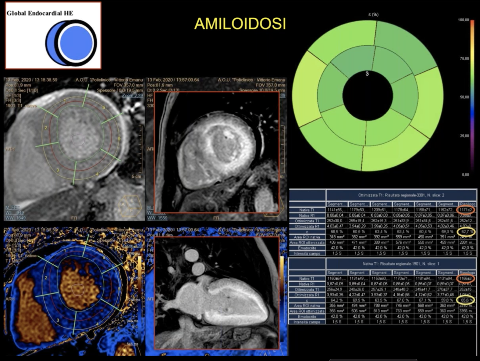Select Riepilogo column header in Ottimizzata T1 table
The image size is (480, 361).
click(467, 204)
